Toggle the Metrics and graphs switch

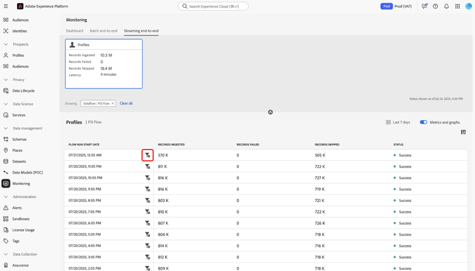(423, 122)
